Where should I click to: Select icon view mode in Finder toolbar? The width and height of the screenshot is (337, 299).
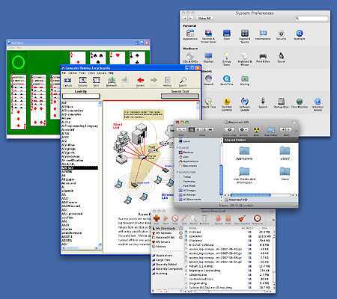tap(192, 129)
